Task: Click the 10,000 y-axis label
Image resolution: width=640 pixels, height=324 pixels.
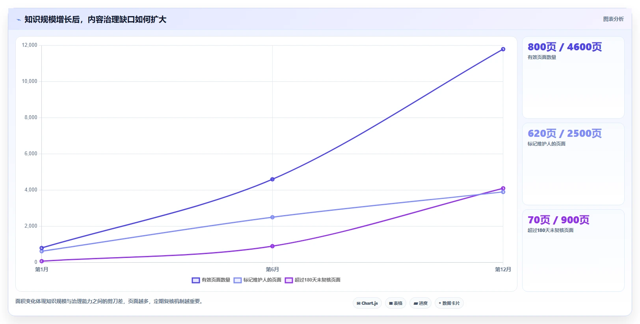Action: point(30,81)
